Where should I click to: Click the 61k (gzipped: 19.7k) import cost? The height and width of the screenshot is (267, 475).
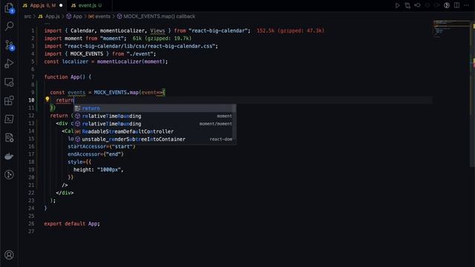click(162, 39)
